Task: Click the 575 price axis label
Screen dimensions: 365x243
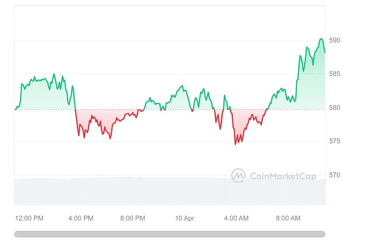Action: pyautogui.click(x=335, y=142)
